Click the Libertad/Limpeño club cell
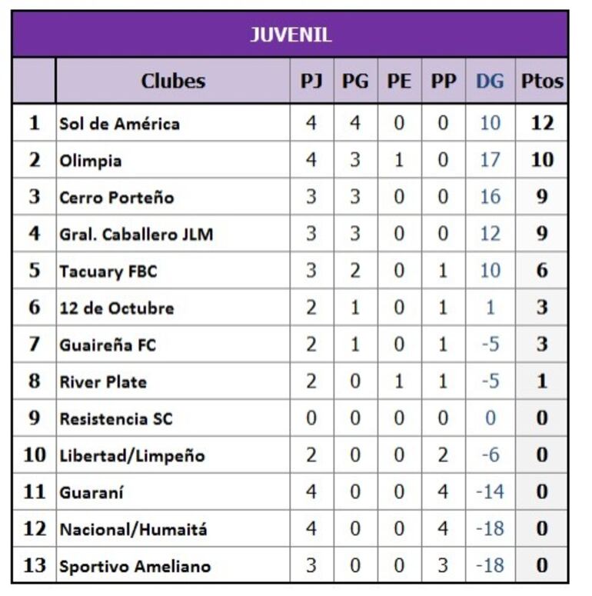This screenshot has height=596, width=592. coord(132,456)
